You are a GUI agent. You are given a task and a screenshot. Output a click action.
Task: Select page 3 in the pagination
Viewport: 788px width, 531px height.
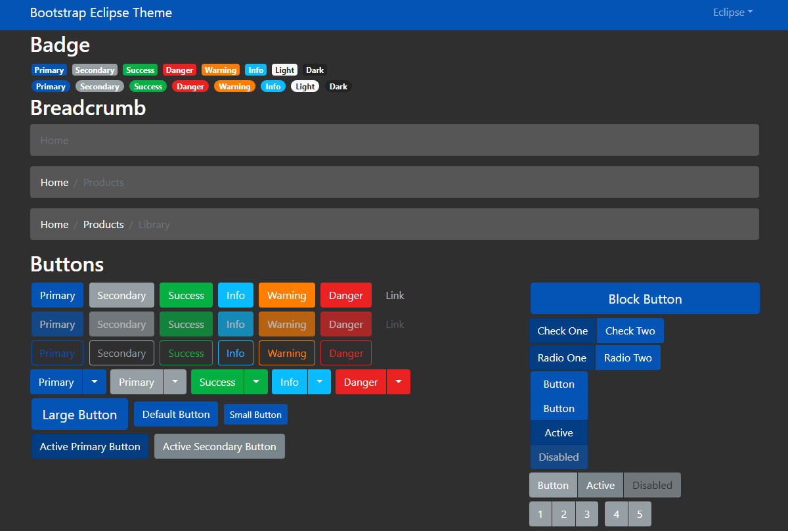pos(586,514)
